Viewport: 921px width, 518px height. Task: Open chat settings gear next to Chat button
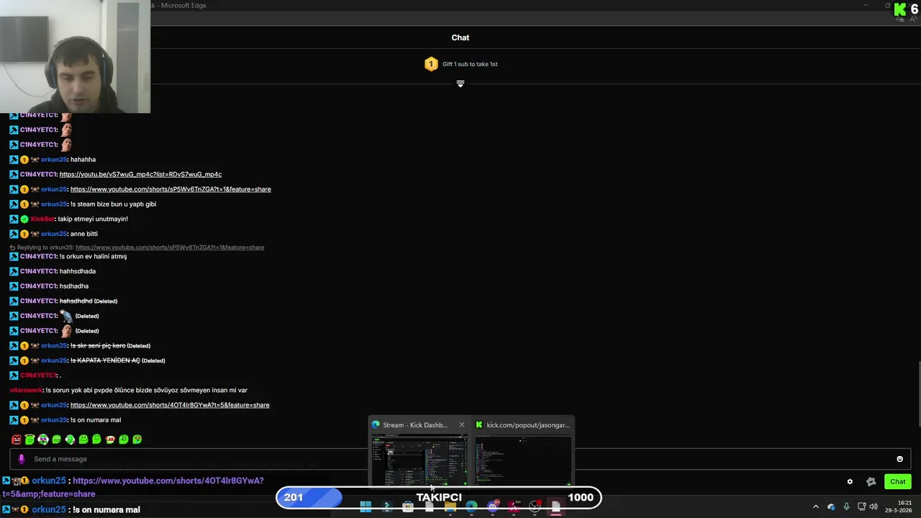click(850, 482)
